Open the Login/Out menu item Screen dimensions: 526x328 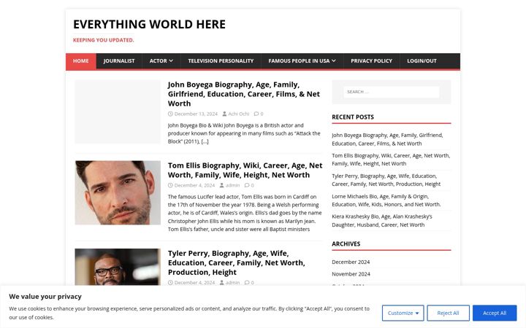(x=422, y=61)
